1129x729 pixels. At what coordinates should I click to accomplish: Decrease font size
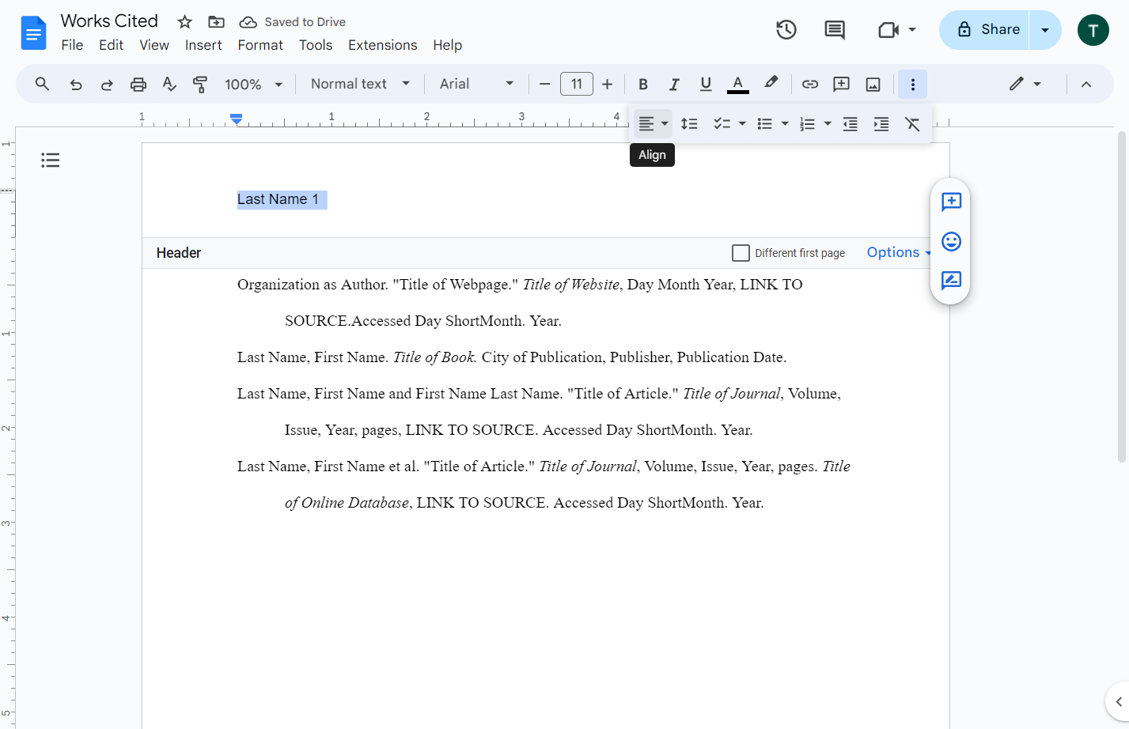click(544, 84)
